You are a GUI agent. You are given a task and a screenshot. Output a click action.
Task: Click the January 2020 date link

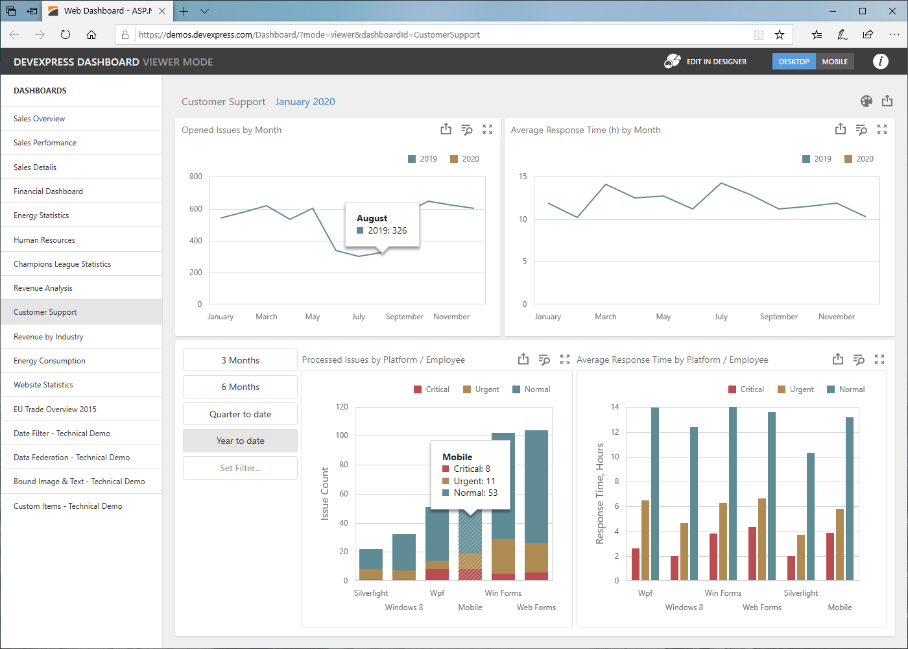click(x=305, y=102)
